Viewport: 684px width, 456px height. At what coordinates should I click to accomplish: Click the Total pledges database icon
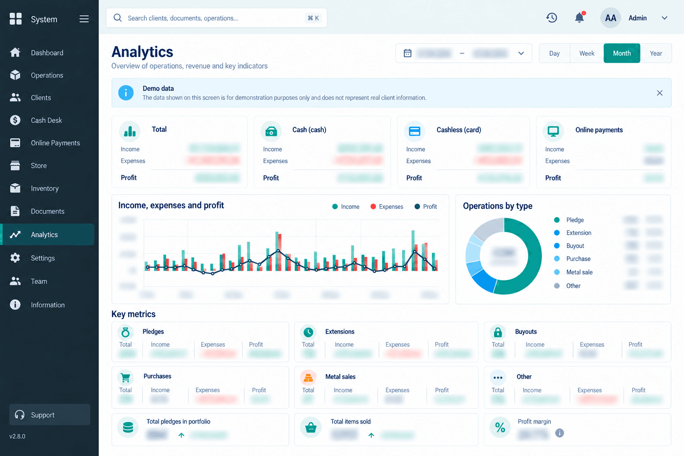tap(128, 427)
